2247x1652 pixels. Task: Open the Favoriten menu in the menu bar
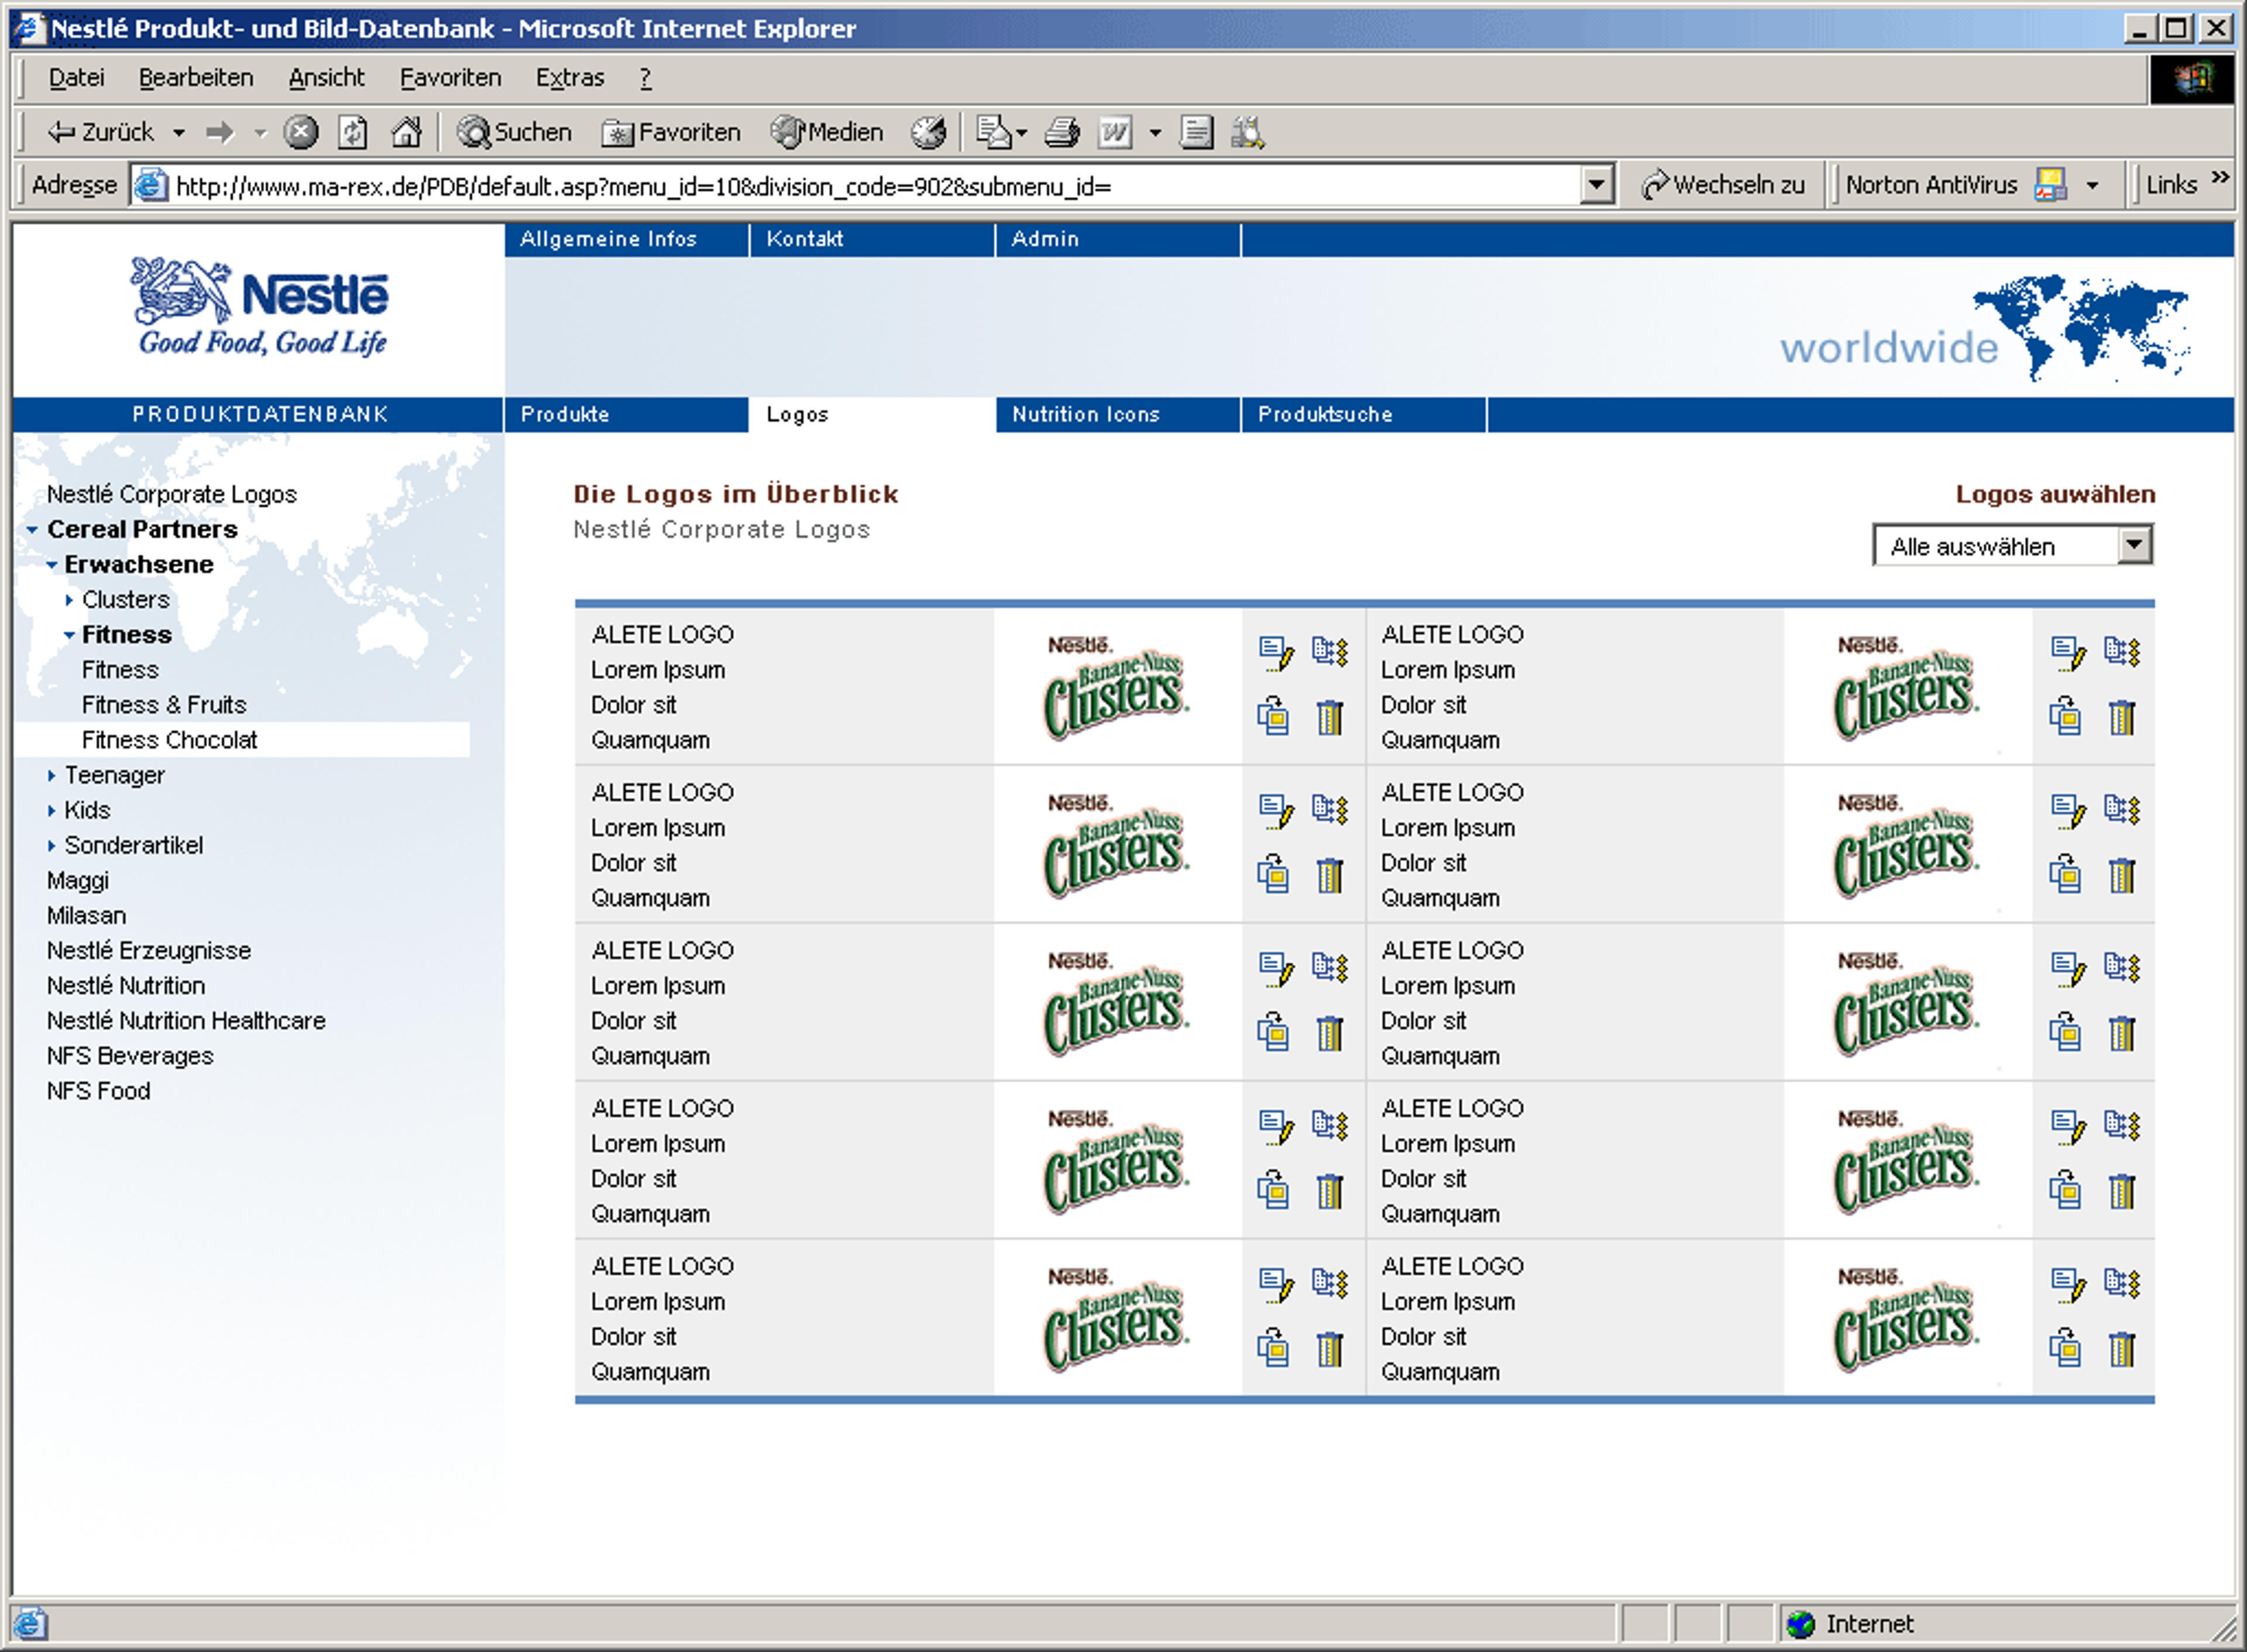pyautogui.click(x=450, y=78)
